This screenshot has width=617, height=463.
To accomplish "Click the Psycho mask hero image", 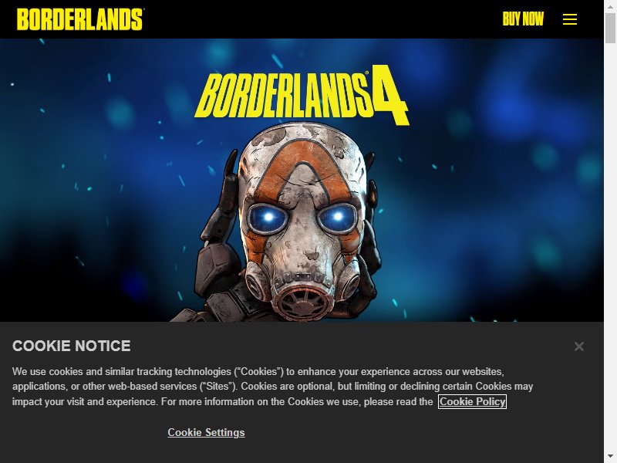I will click(292, 222).
